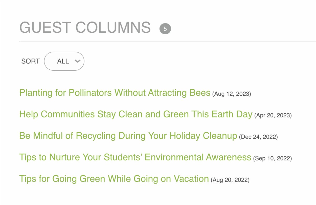Click the Sep 10, 2022 date
This screenshot has height=205, width=316.
coord(272,158)
